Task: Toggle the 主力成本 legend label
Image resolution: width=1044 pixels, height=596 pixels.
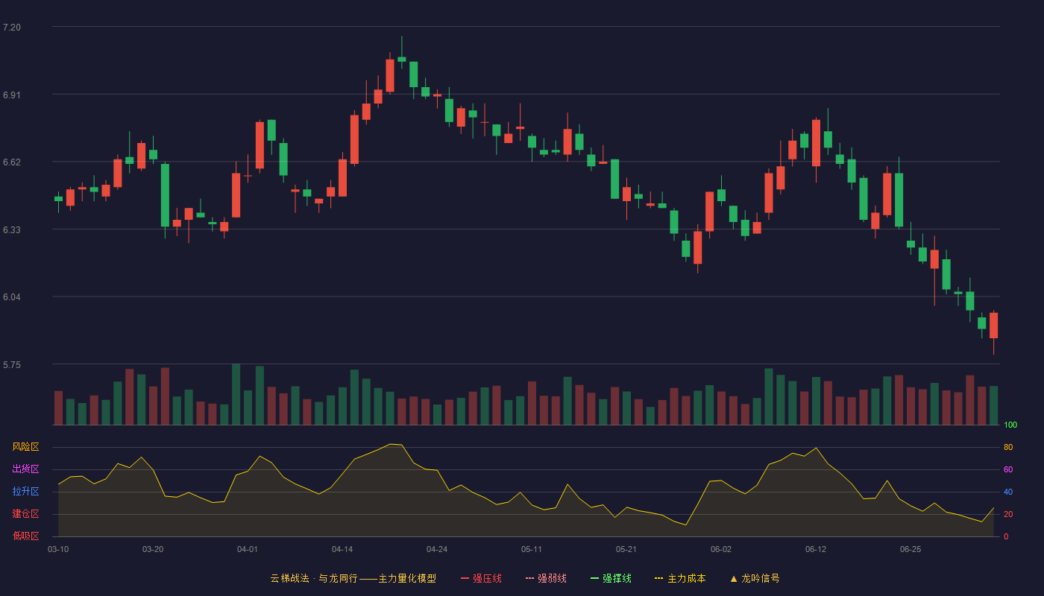Action: (x=686, y=578)
